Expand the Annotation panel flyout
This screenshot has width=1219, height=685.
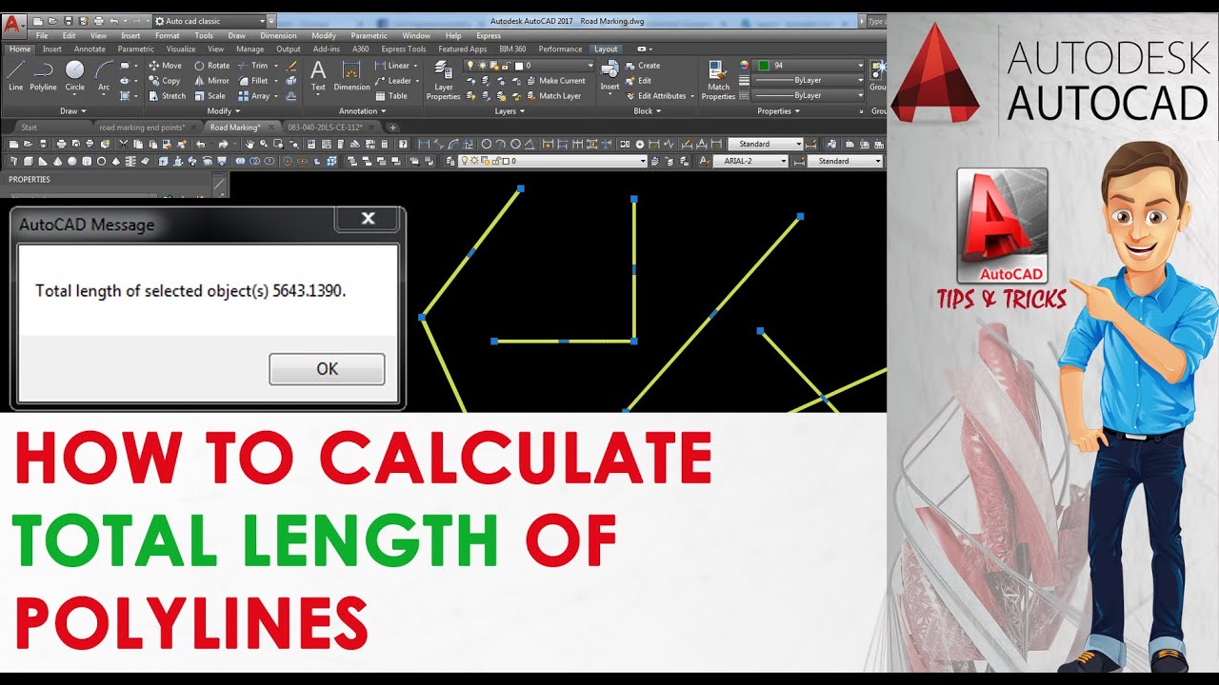[361, 111]
